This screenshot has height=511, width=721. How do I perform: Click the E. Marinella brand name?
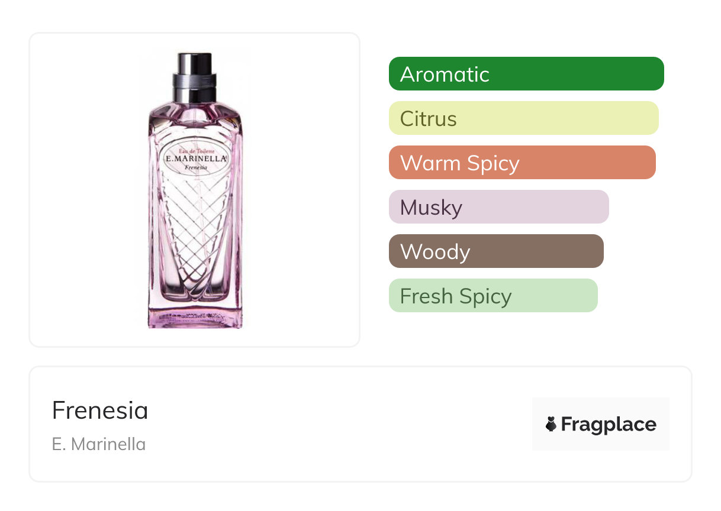99,444
